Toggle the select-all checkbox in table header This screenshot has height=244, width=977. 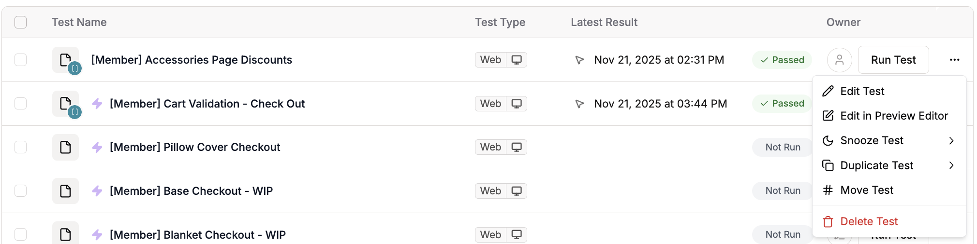(21, 22)
